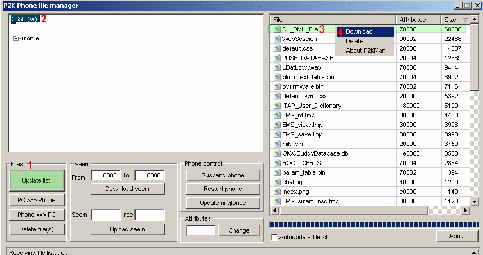Click the Download seem button
483x255 pixels.
pyautogui.click(x=128, y=189)
